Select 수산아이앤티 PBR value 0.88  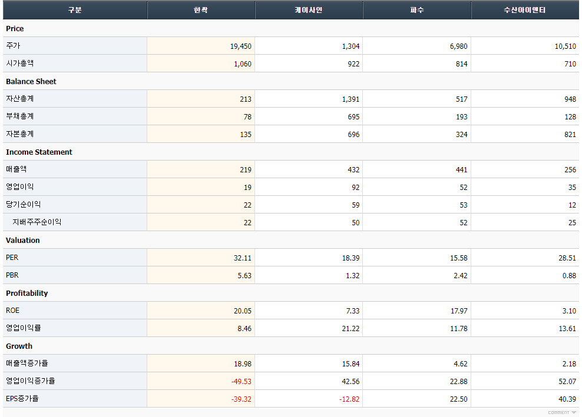coord(569,276)
